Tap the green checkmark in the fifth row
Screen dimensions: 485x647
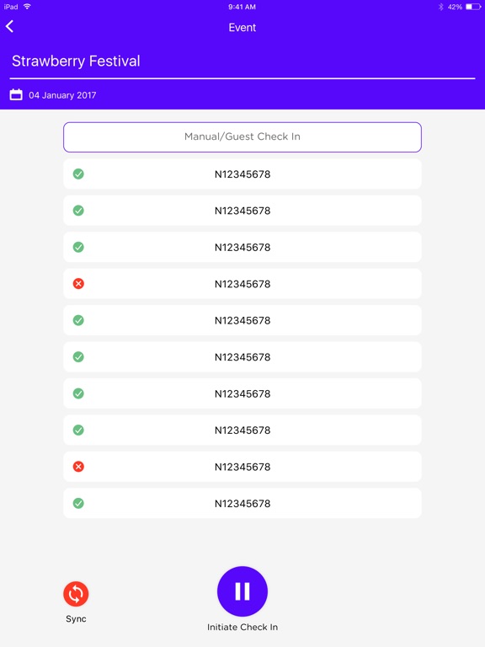click(78, 320)
